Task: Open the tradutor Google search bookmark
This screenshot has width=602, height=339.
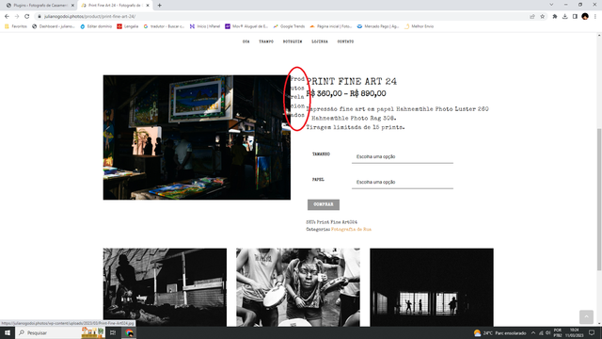Action: point(164,26)
